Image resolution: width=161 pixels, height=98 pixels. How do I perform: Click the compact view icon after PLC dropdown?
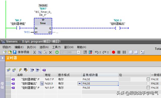click(85, 52)
